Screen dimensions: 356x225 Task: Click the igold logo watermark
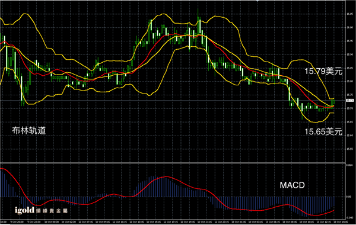pos(24,211)
